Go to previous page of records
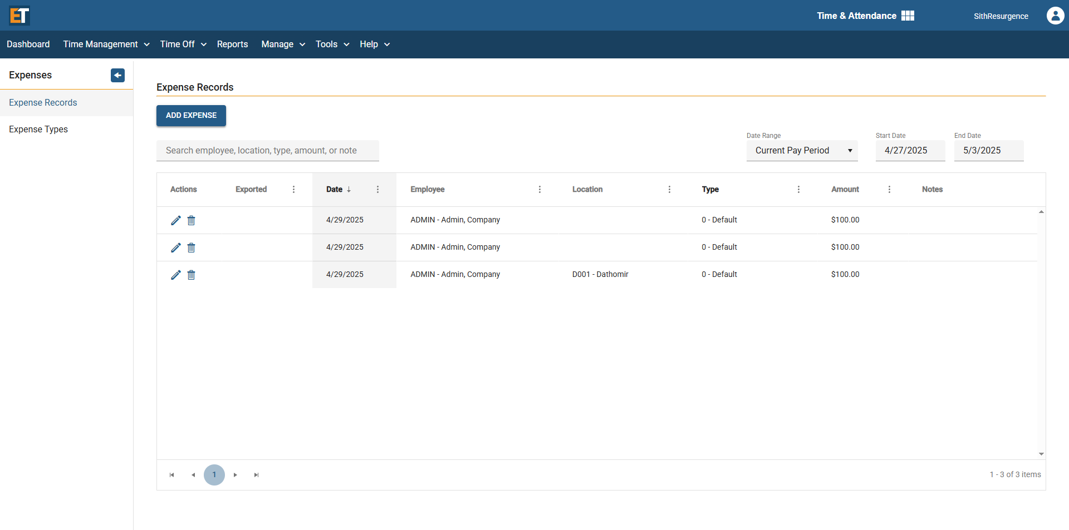This screenshot has height=530, width=1069. coord(193,475)
